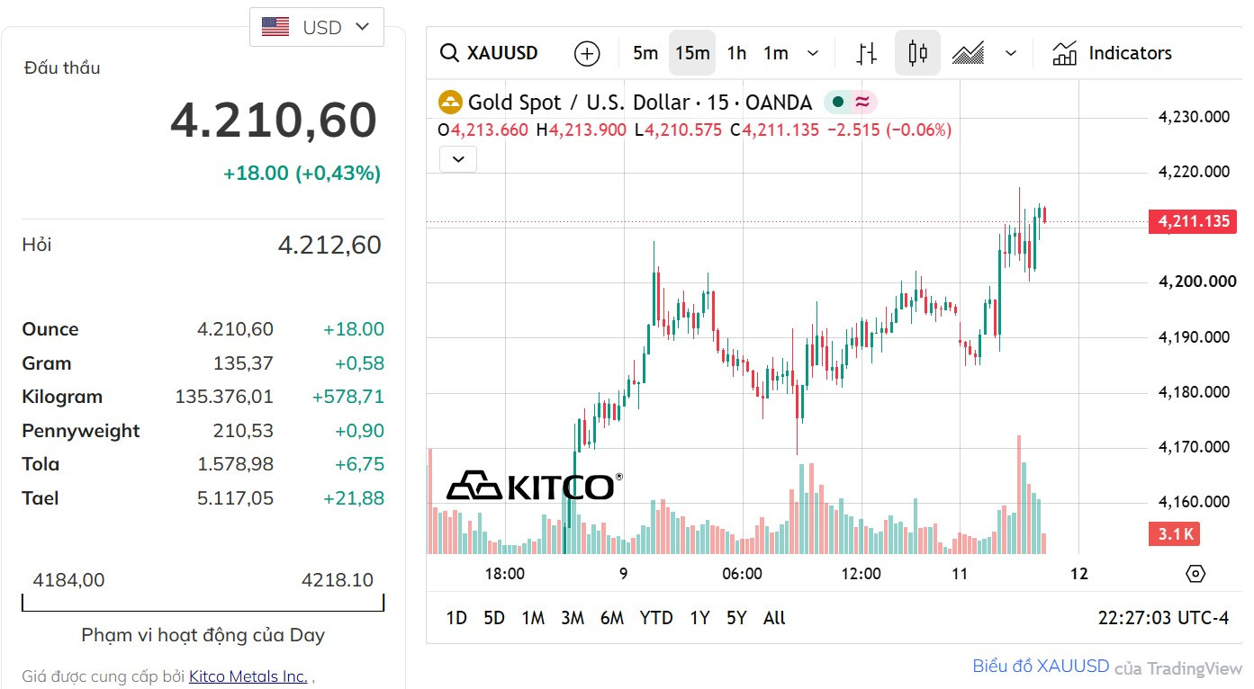Click the 22:27:03 UTC-4 timezone button
This screenshot has height=689, width=1254.
tap(1163, 618)
